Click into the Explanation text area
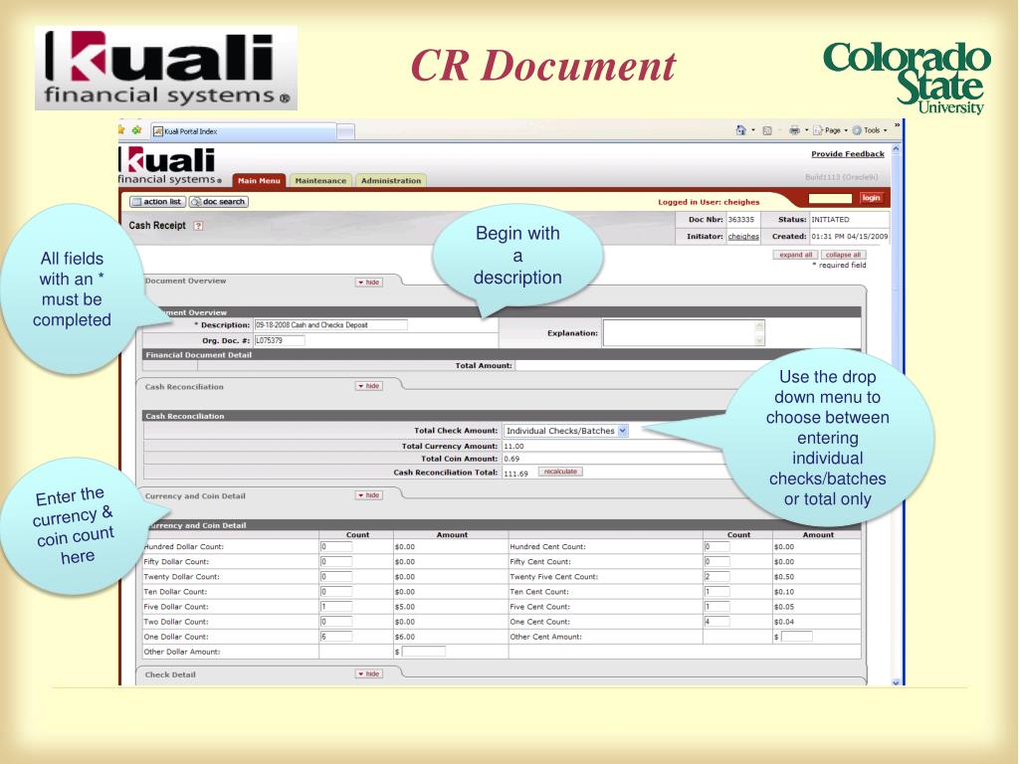1019x764 pixels. coord(684,332)
